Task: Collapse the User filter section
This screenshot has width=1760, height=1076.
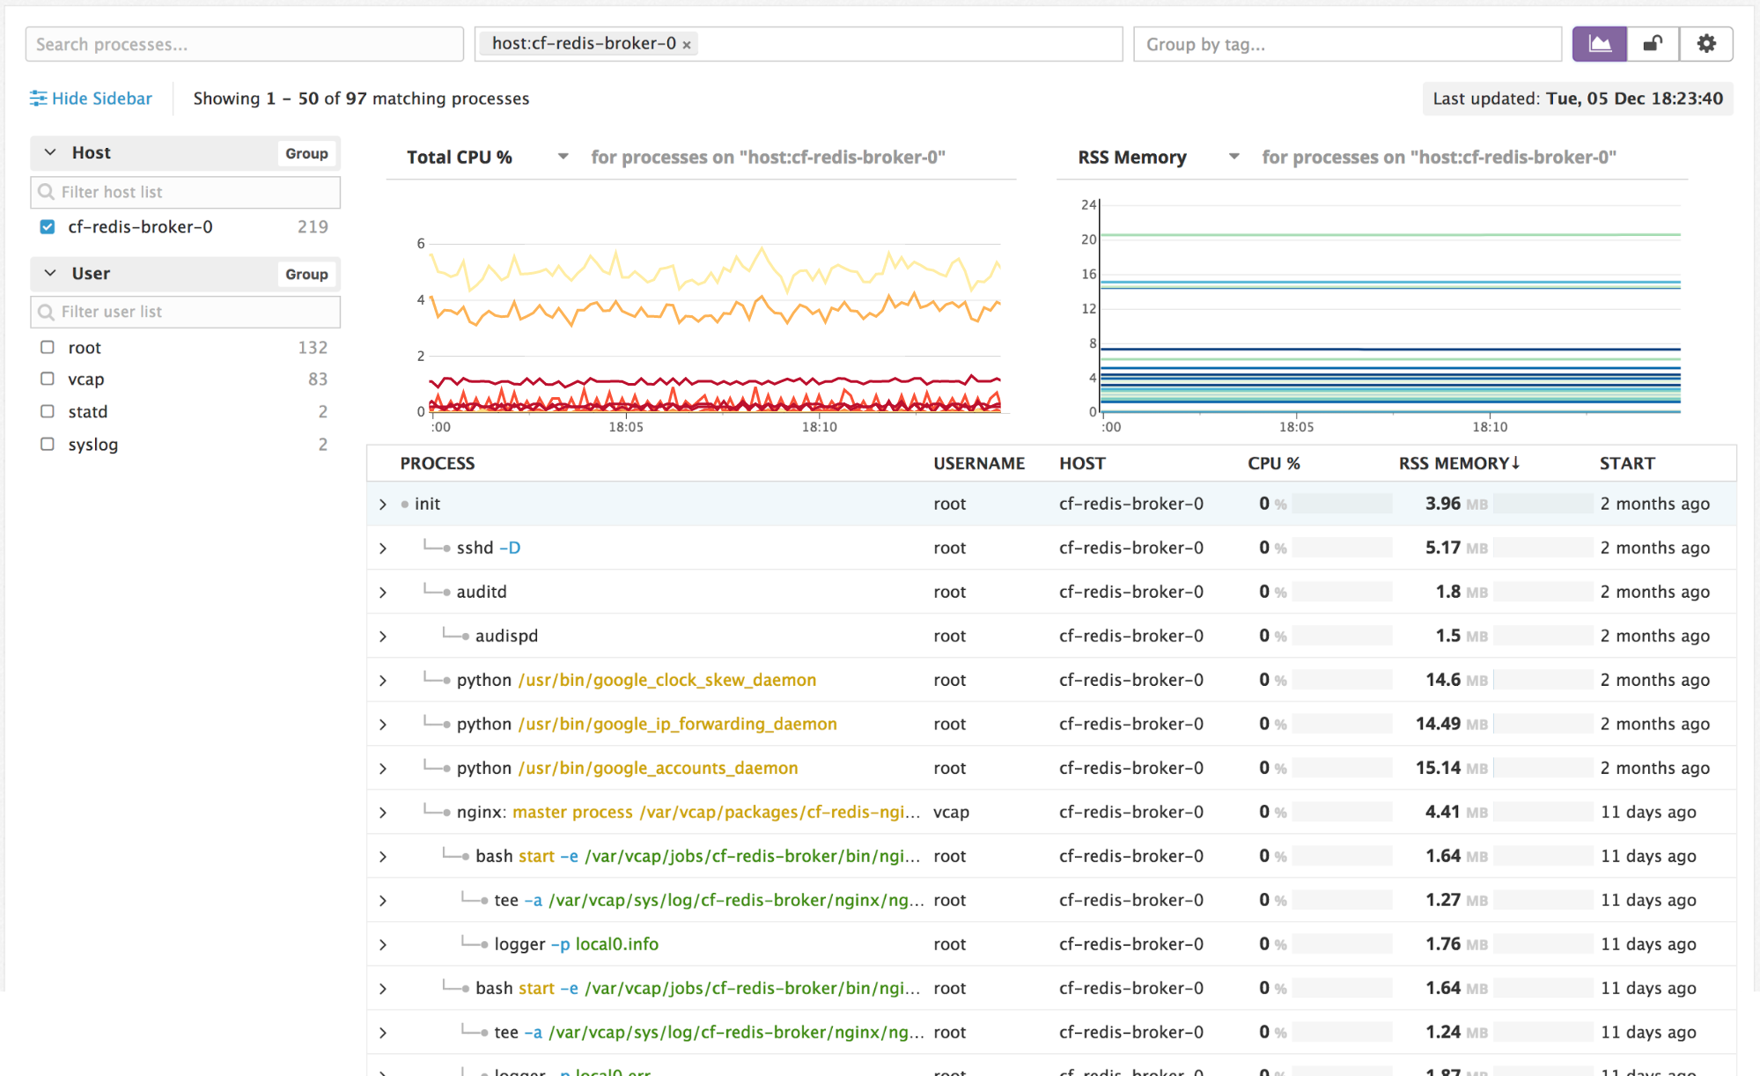Action: 50,273
